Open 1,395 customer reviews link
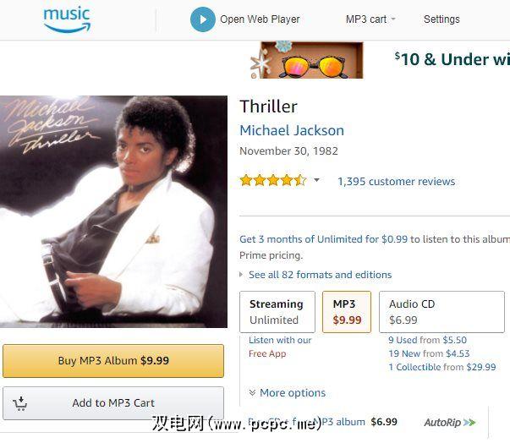The width and height of the screenshot is (510, 443). point(396,182)
